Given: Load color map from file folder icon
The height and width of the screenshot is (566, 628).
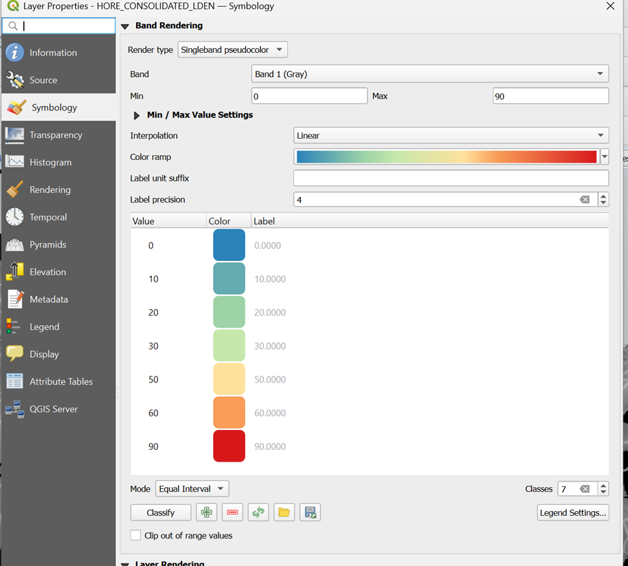Looking at the screenshot, I should [284, 512].
